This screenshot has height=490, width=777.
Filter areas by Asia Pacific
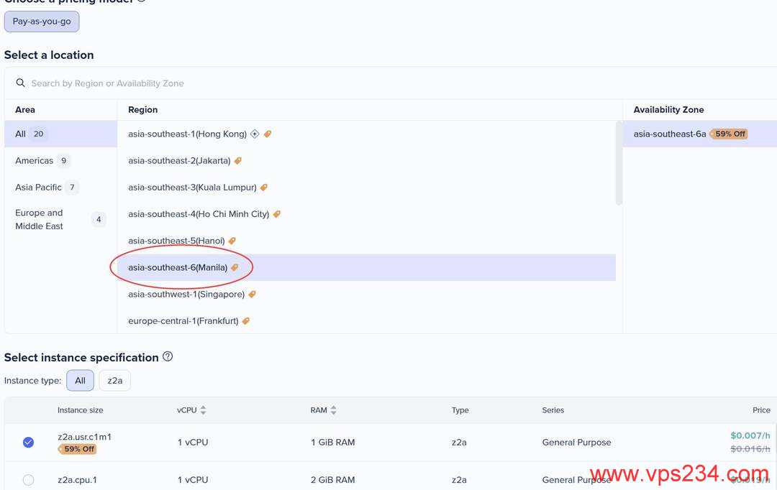click(38, 188)
